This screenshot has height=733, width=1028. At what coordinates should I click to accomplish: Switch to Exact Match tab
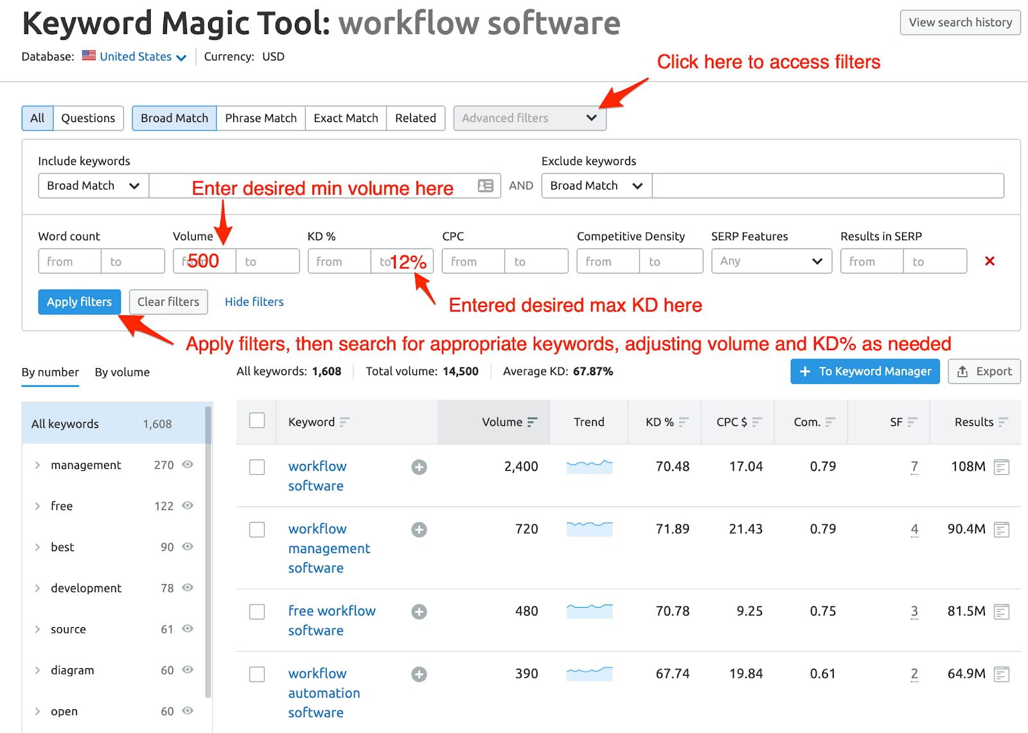coord(346,118)
